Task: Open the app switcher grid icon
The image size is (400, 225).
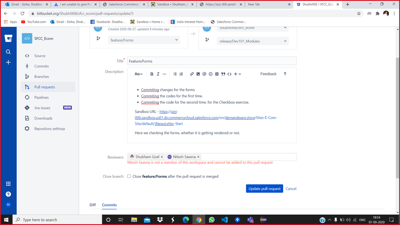Action: [8, 184]
